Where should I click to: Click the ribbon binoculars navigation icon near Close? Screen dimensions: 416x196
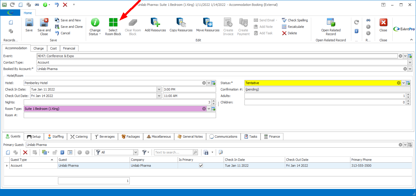[x=368, y=20]
